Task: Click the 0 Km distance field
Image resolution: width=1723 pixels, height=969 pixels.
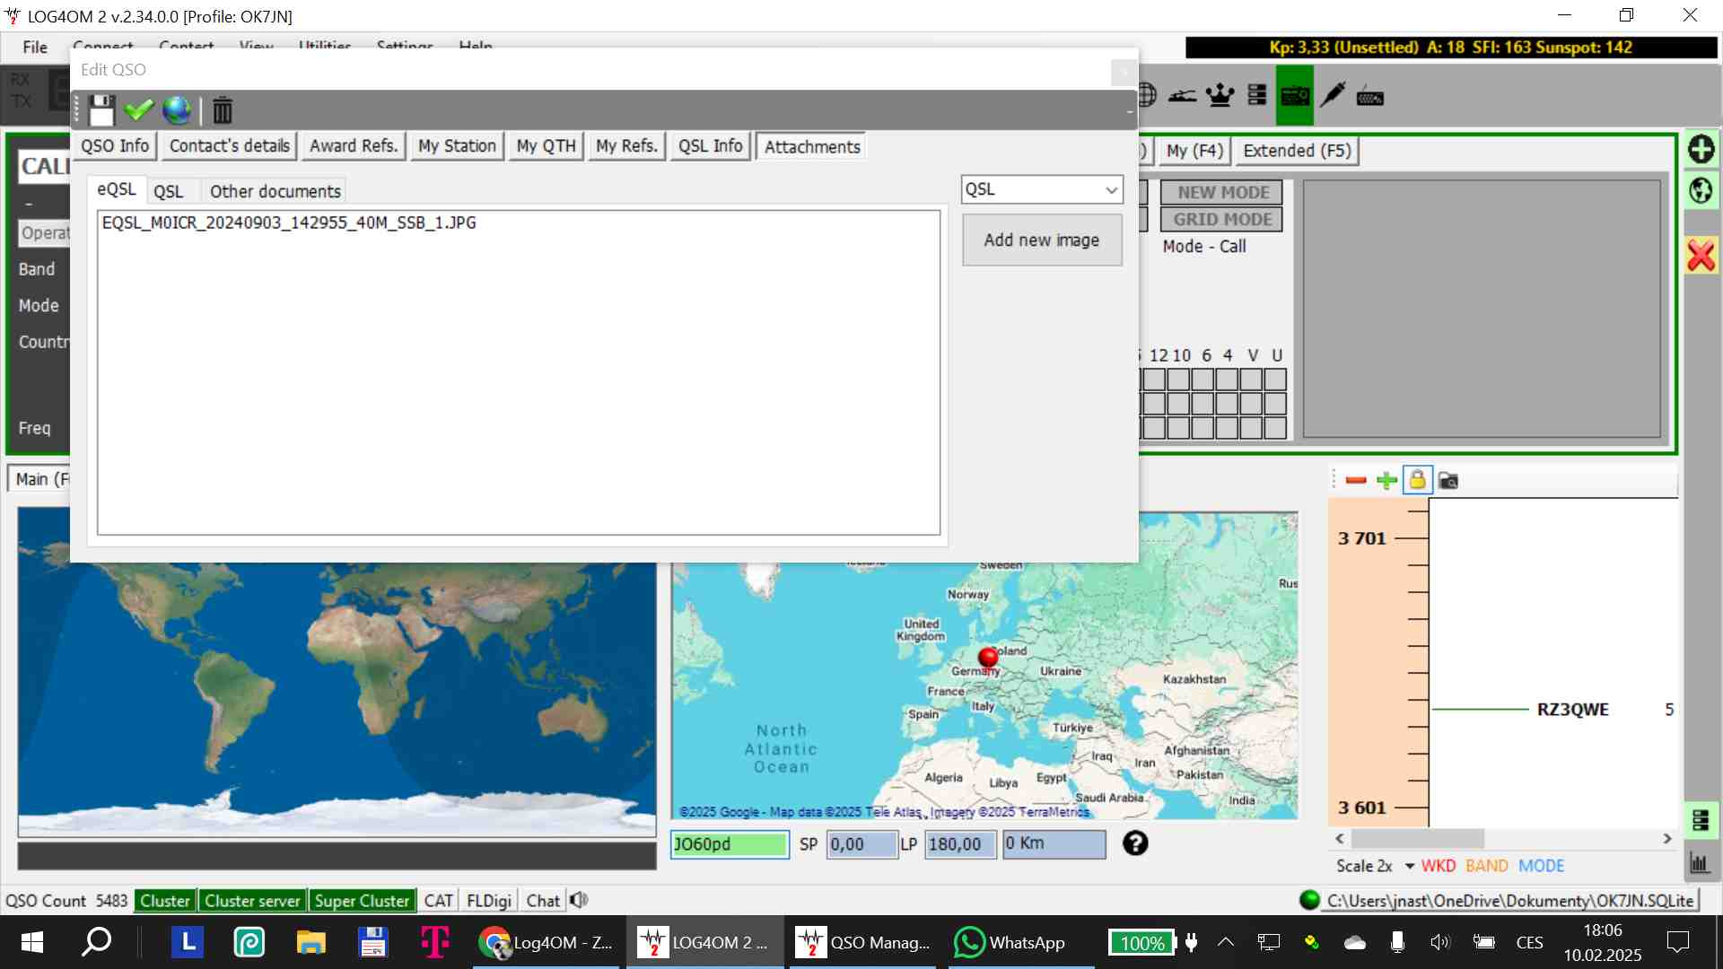Action: click(x=1054, y=844)
